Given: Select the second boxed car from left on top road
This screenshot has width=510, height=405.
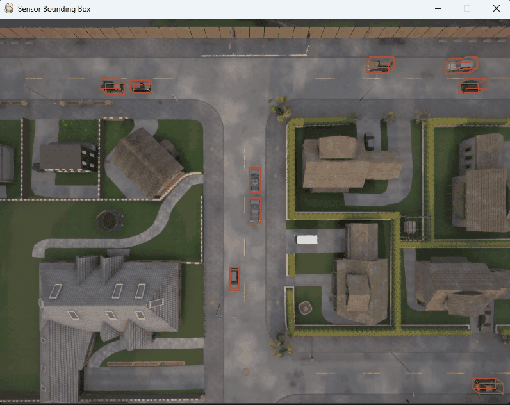Looking at the screenshot, I should point(140,86).
